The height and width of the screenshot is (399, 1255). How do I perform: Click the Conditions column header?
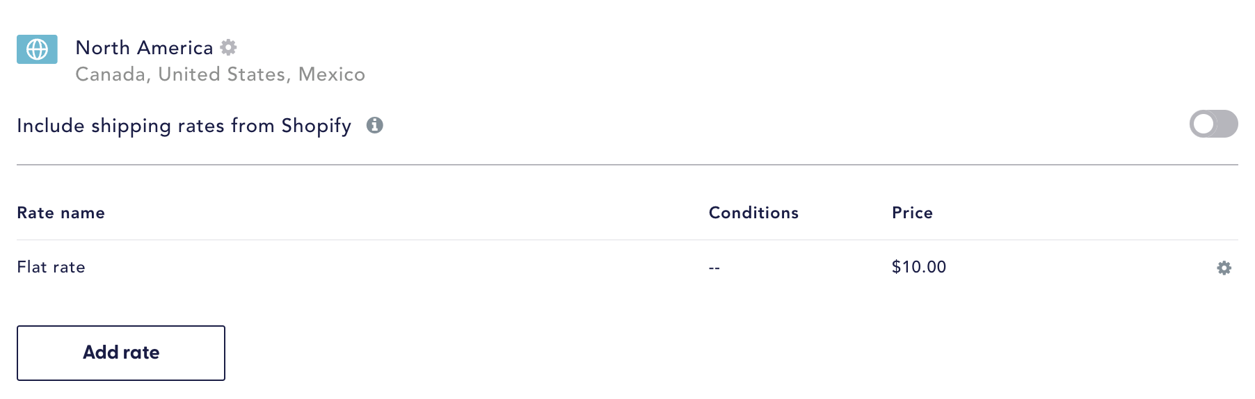click(753, 213)
